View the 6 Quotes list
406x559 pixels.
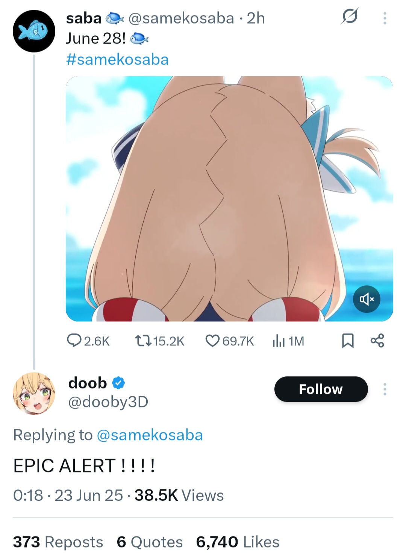[x=150, y=542]
